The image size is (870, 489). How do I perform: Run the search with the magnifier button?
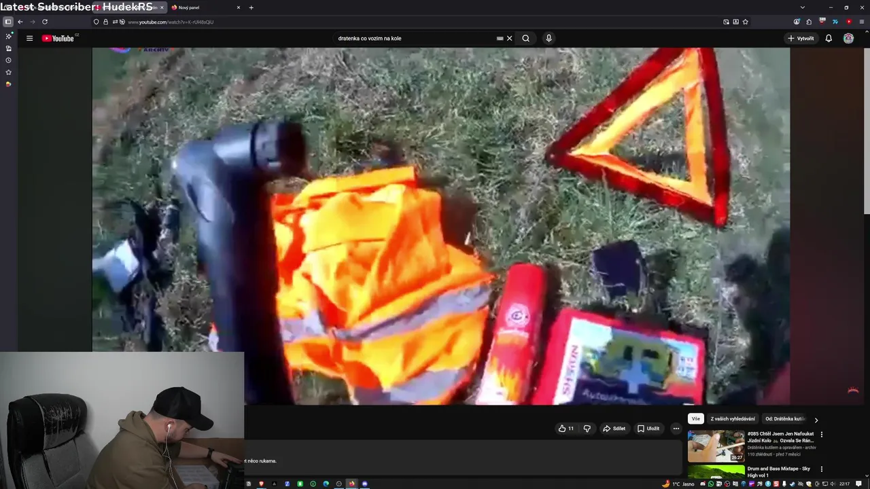(x=525, y=38)
